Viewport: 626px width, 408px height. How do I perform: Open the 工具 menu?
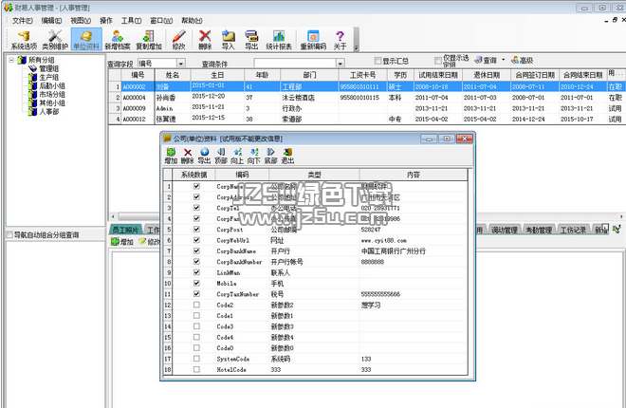[131, 20]
